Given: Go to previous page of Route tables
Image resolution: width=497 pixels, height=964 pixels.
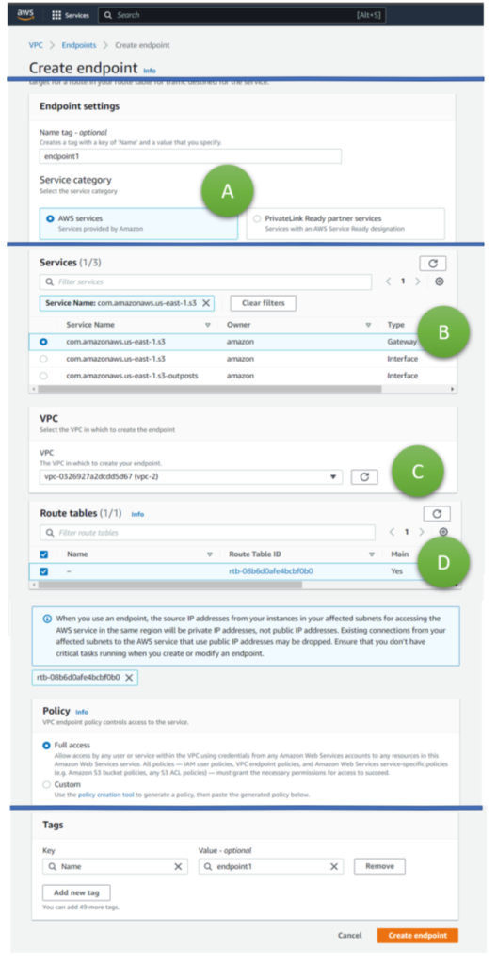Looking at the screenshot, I should [x=392, y=532].
